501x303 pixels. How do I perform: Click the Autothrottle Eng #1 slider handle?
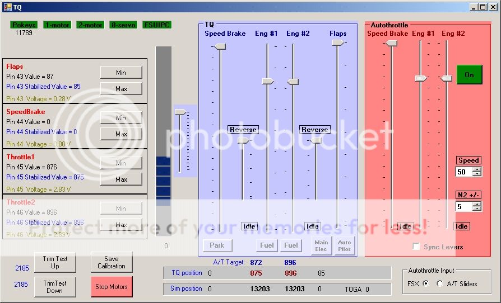point(420,78)
